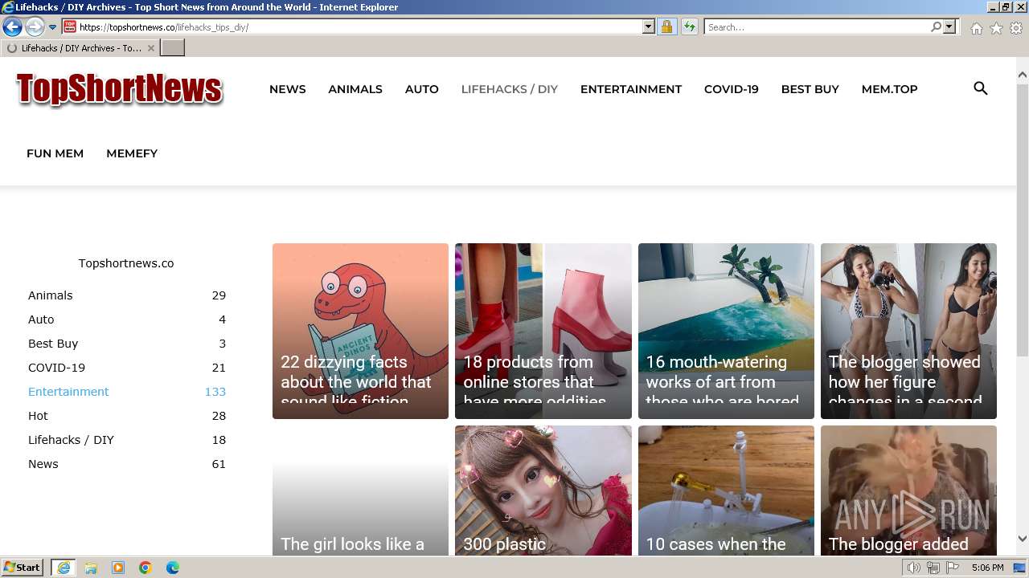Click Internet Explorer taskbar icon

click(64, 568)
